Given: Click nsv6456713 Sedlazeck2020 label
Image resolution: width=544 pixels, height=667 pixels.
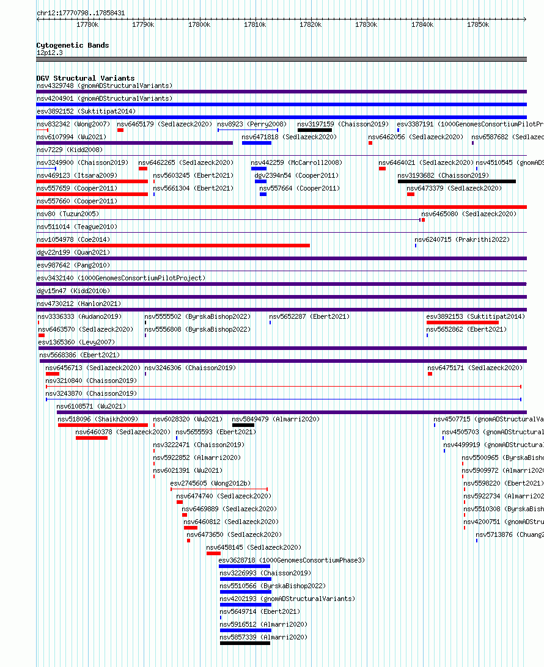Looking at the screenshot, I should [93, 367].
